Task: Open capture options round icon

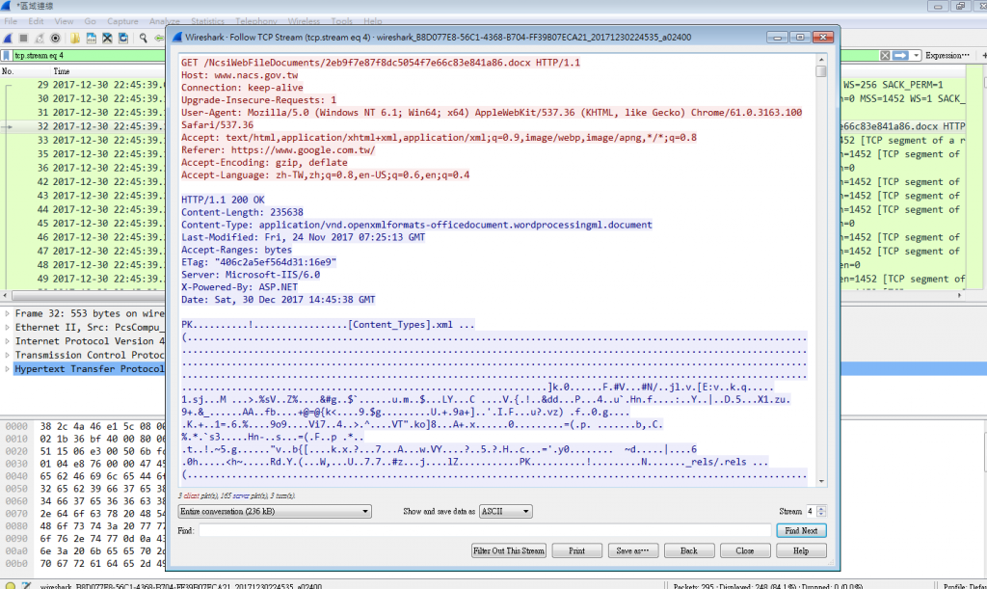Action: [55, 39]
